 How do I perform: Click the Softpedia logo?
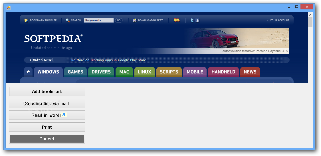pyautogui.click(x=53, y=38)
